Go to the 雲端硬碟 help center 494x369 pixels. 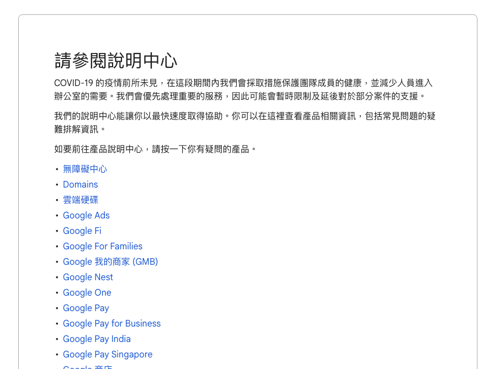click(80, 200)
